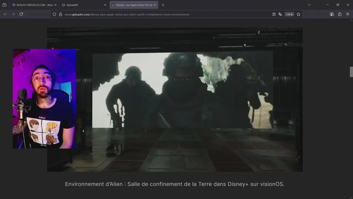Image resolution: width=353 pixels, height=199 pixels.
Task: Click the webcam overlay of the presenter
Action: coord(44,99)
